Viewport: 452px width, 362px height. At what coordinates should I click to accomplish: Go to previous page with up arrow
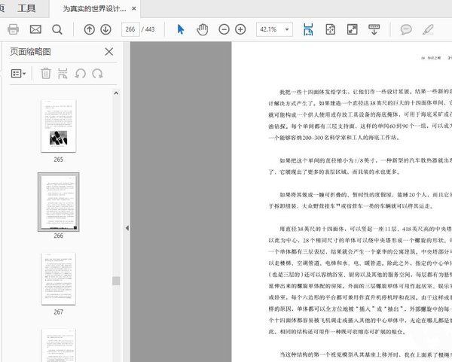pos(89,29)
